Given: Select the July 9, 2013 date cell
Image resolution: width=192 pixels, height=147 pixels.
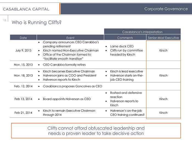Looking at the screenshot, I should click(23, 51).
